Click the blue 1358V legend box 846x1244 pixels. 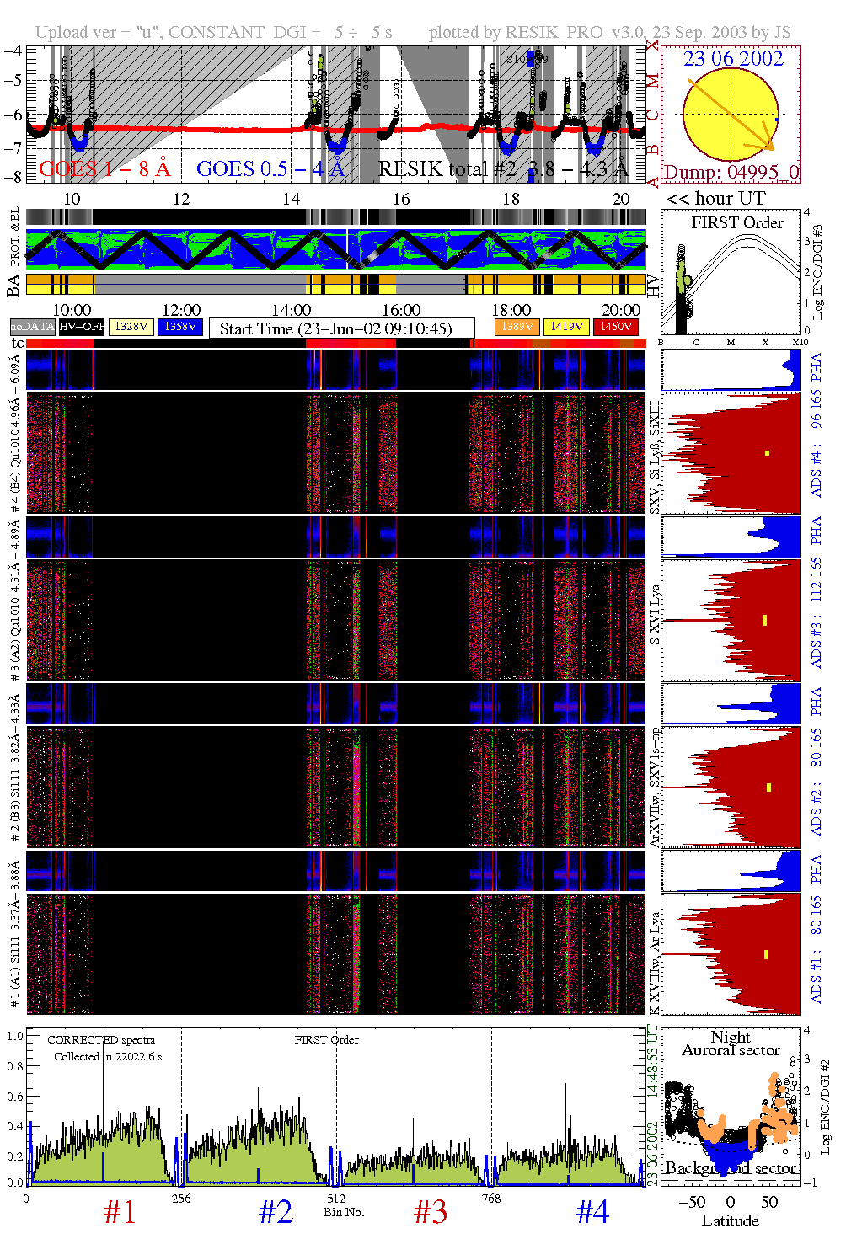click(x=180, y=327)
